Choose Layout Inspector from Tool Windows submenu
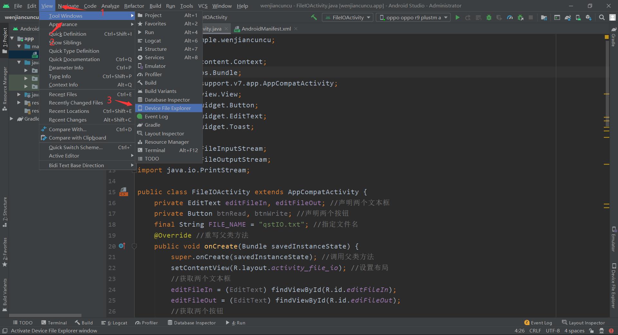 point(168,133)
